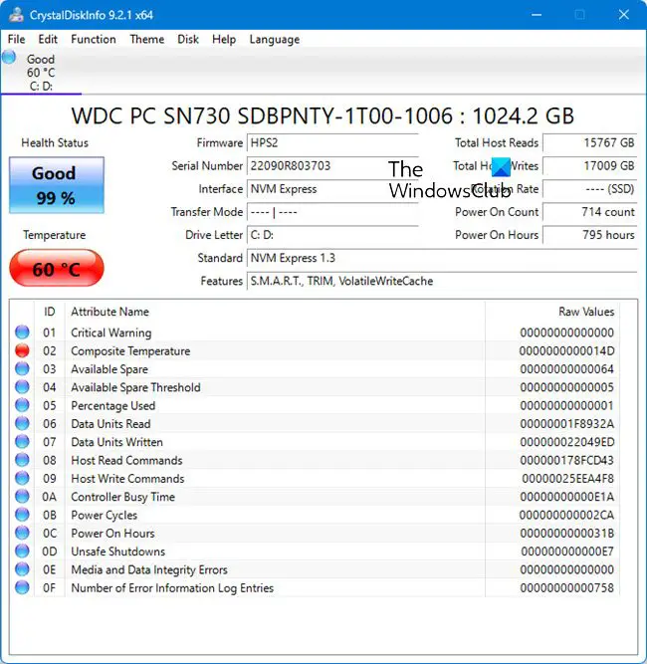The height and width of the screenshot is (664, 647).
Task: Select the Good 60 °C C: D: disk tab
Action: point(41,72)
